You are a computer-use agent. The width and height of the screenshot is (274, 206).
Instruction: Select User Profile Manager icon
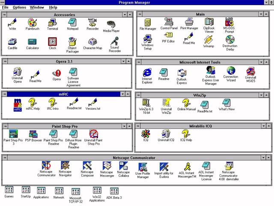coord(143,167)
